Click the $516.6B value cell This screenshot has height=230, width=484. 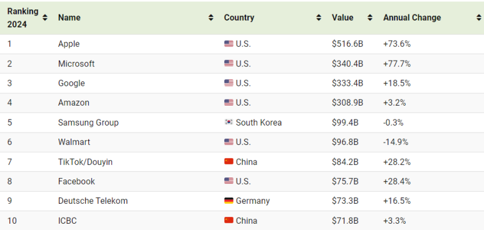point(348,44)
